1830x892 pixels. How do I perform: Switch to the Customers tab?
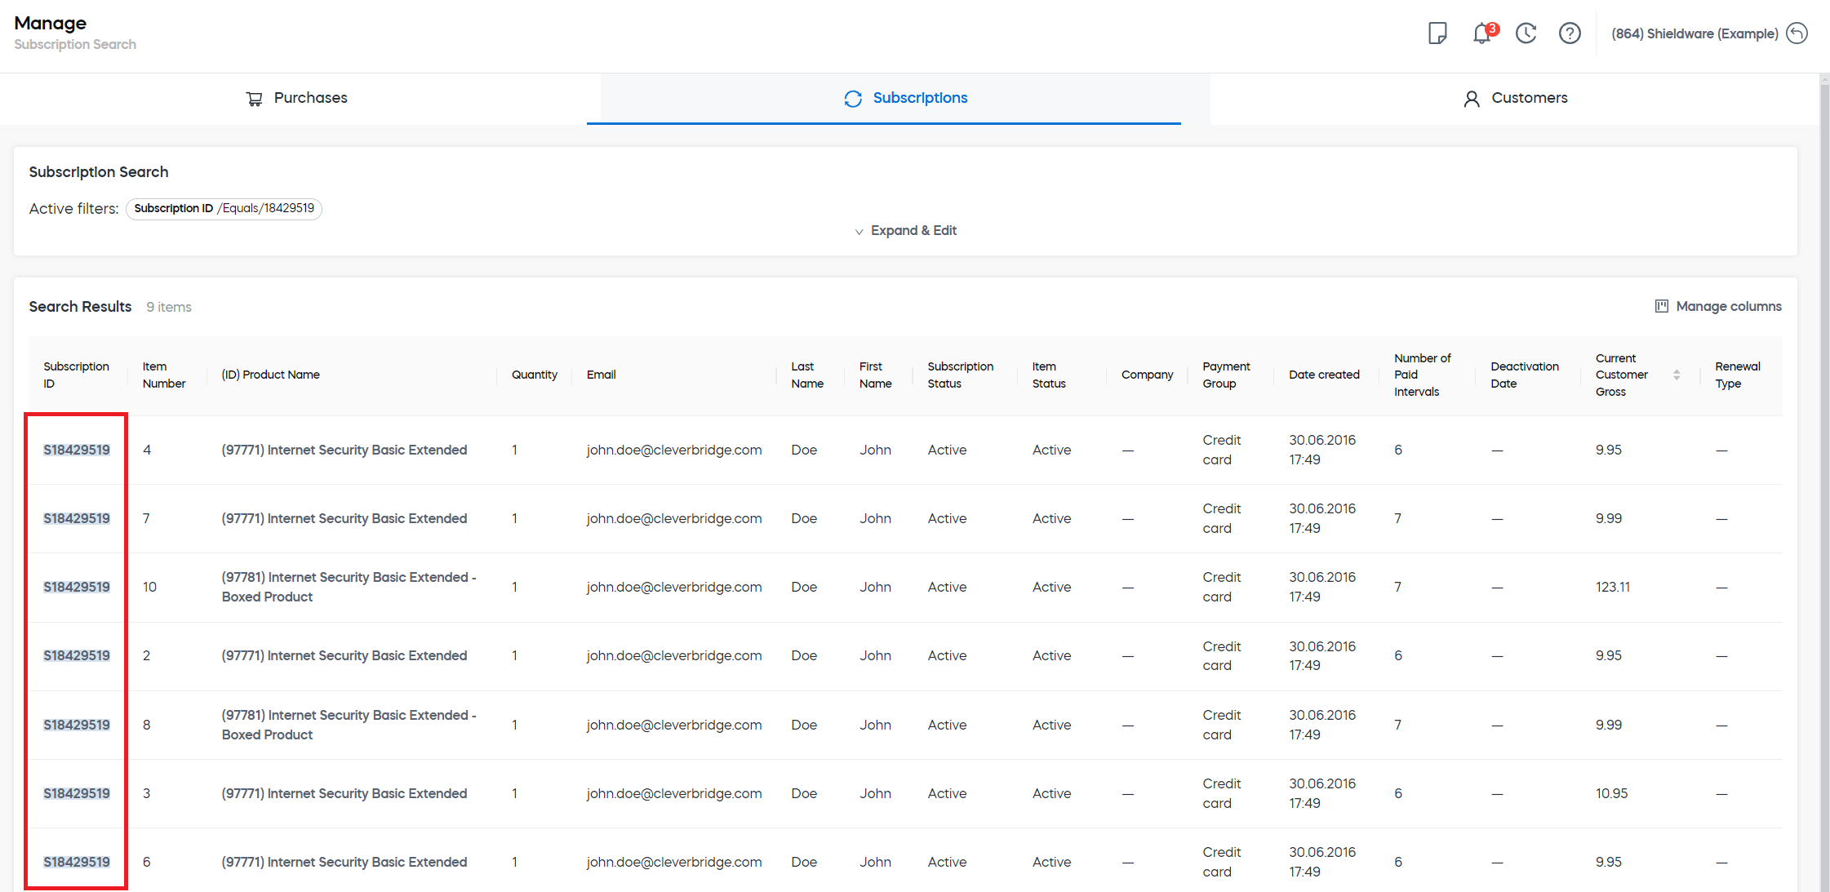pos(1515,99)
